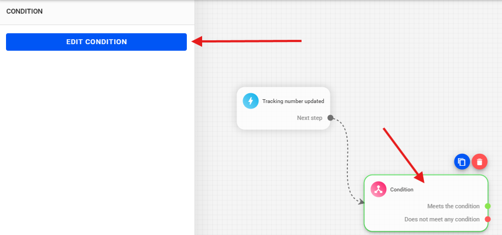Image resolution: width=502 pixels, height=235 pixels.
Task: Click the blank area below EDIT CONDITION
Action: click(x=96, y=136)
